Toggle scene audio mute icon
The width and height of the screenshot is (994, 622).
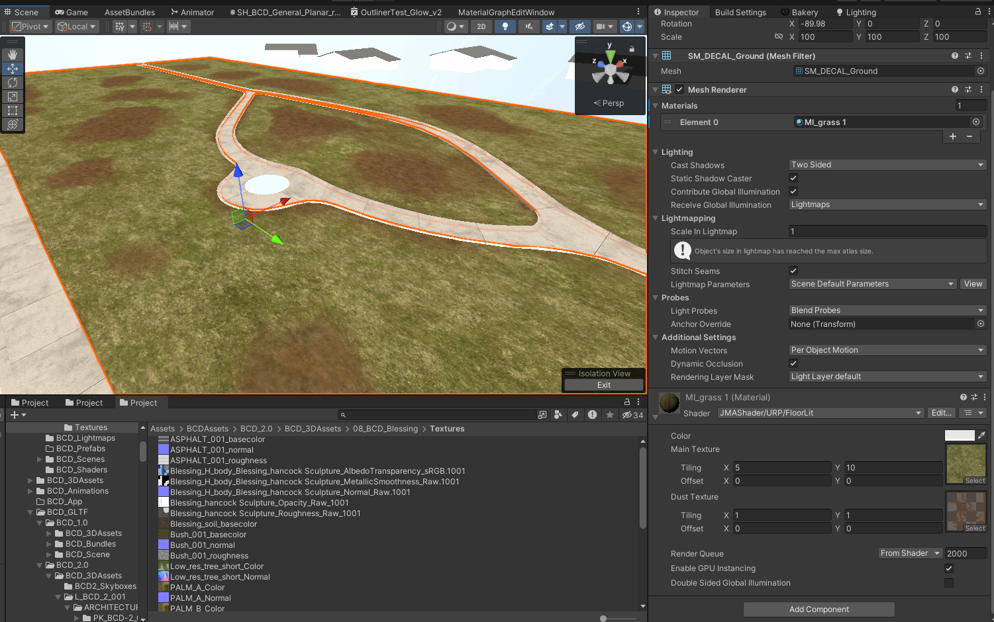528,26
